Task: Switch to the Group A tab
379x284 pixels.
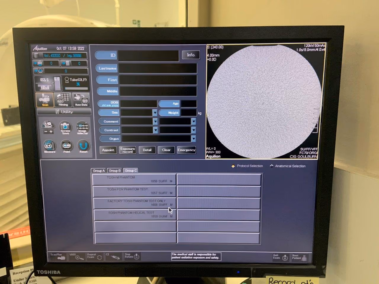Action: [99, 171]
